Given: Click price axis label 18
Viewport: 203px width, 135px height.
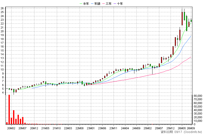Looking at the screenshot, I should tap(2, 39).
